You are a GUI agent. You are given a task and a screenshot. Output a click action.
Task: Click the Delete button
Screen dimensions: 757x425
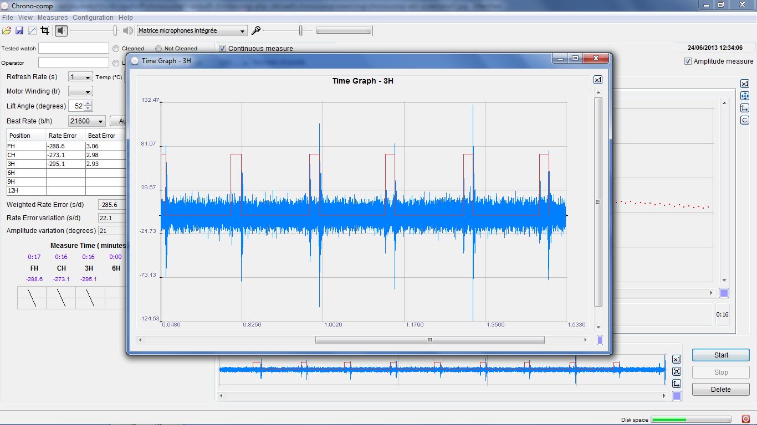point(720,390)
